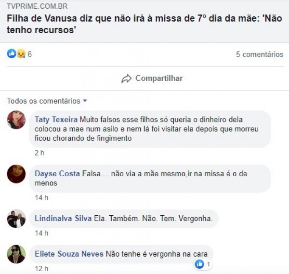Screen dimensions: 289x274
Task: Open Taty Texeira's profile name link
Action: pos(56,119)
